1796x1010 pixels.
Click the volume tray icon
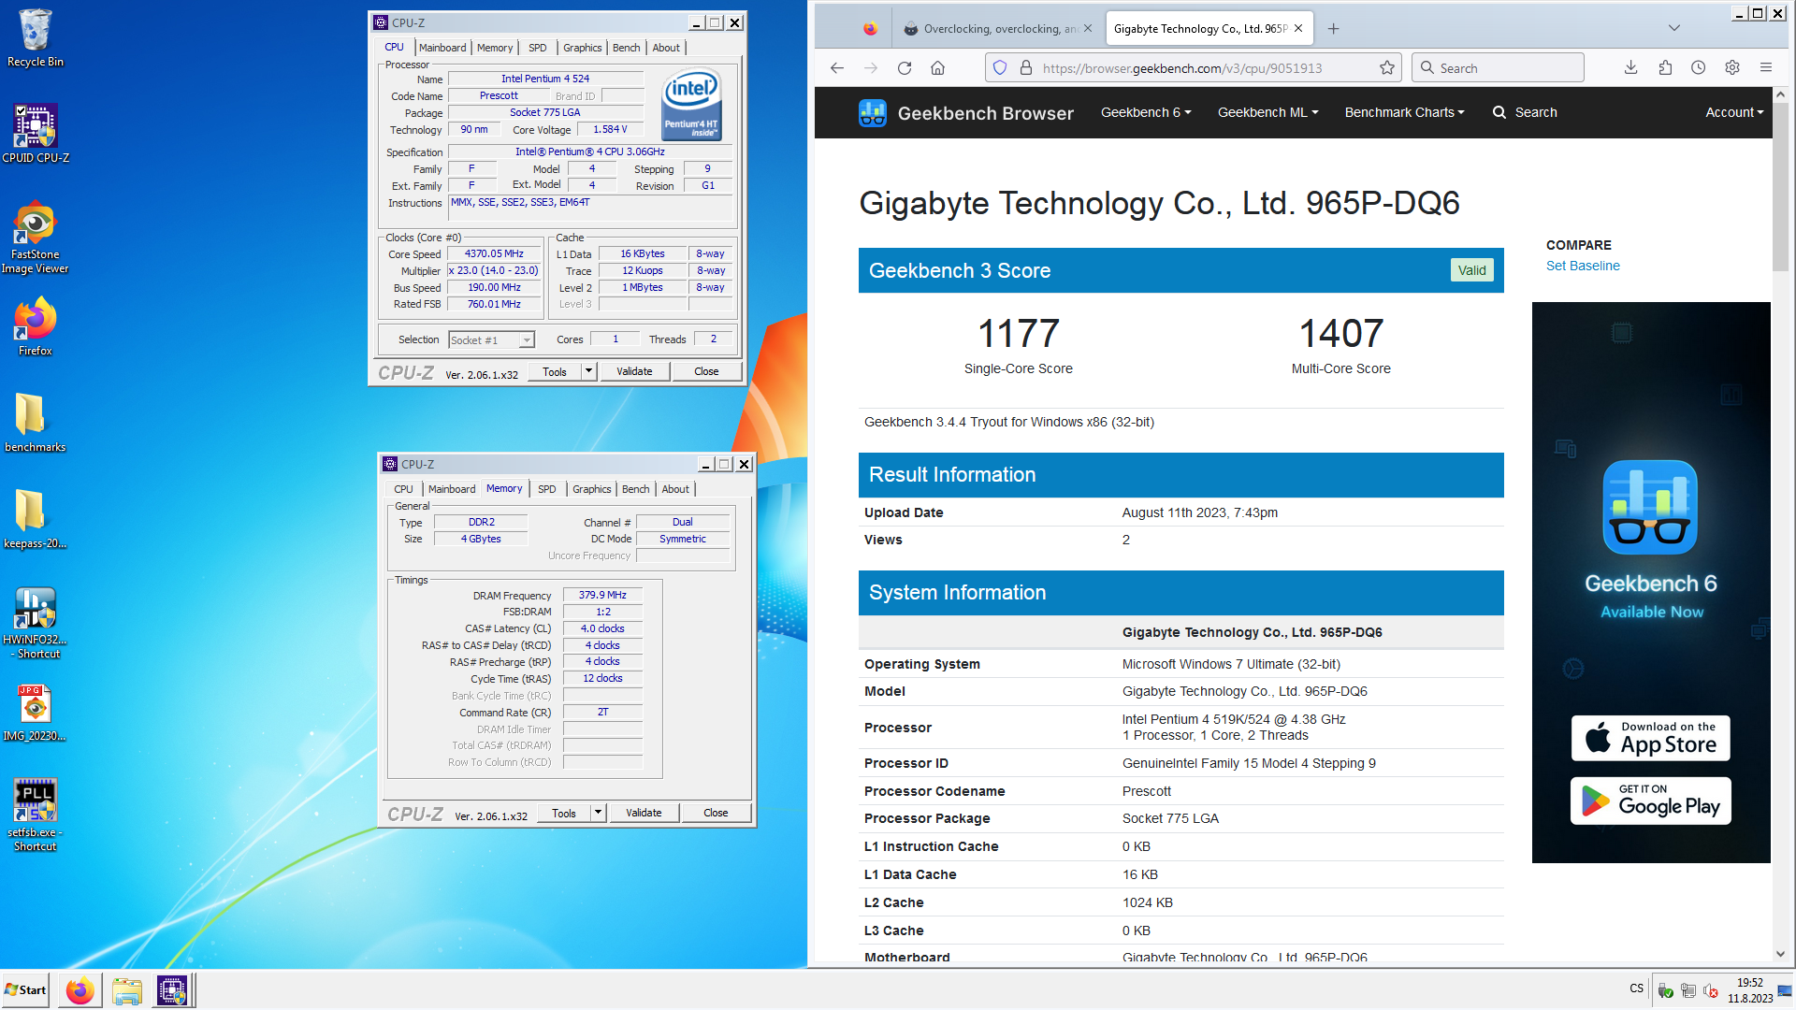1711,990
